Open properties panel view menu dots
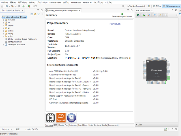 point(169,129)
